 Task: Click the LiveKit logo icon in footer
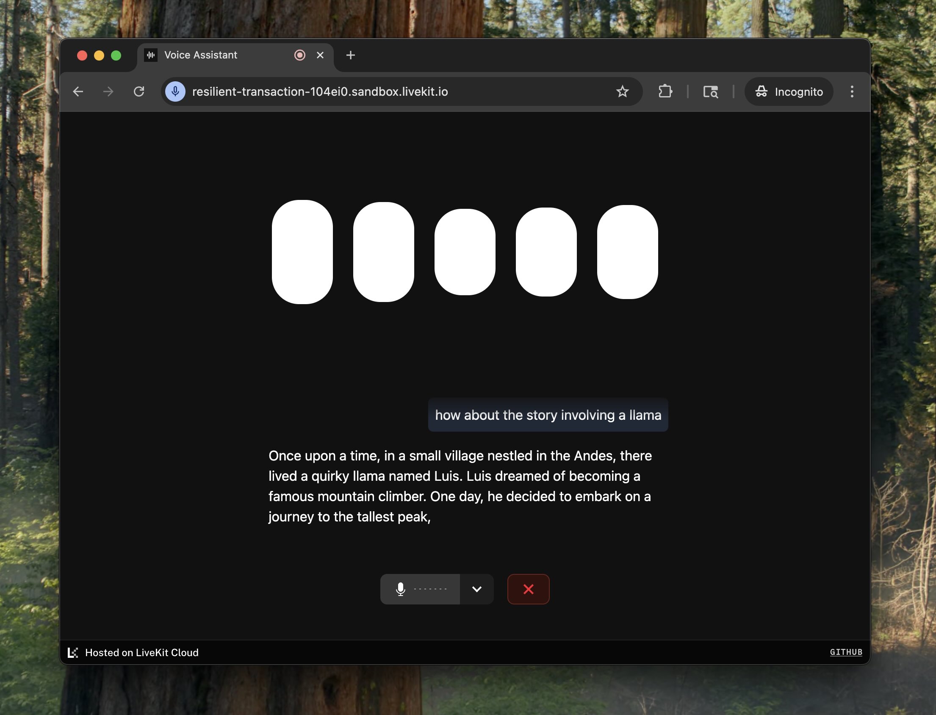coord(73,652)
